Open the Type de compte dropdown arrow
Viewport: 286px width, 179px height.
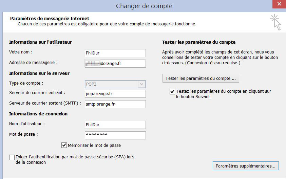click(x=142, y=84)
